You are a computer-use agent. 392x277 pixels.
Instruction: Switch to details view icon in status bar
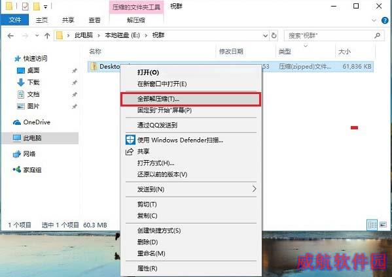tap(372, 225)
